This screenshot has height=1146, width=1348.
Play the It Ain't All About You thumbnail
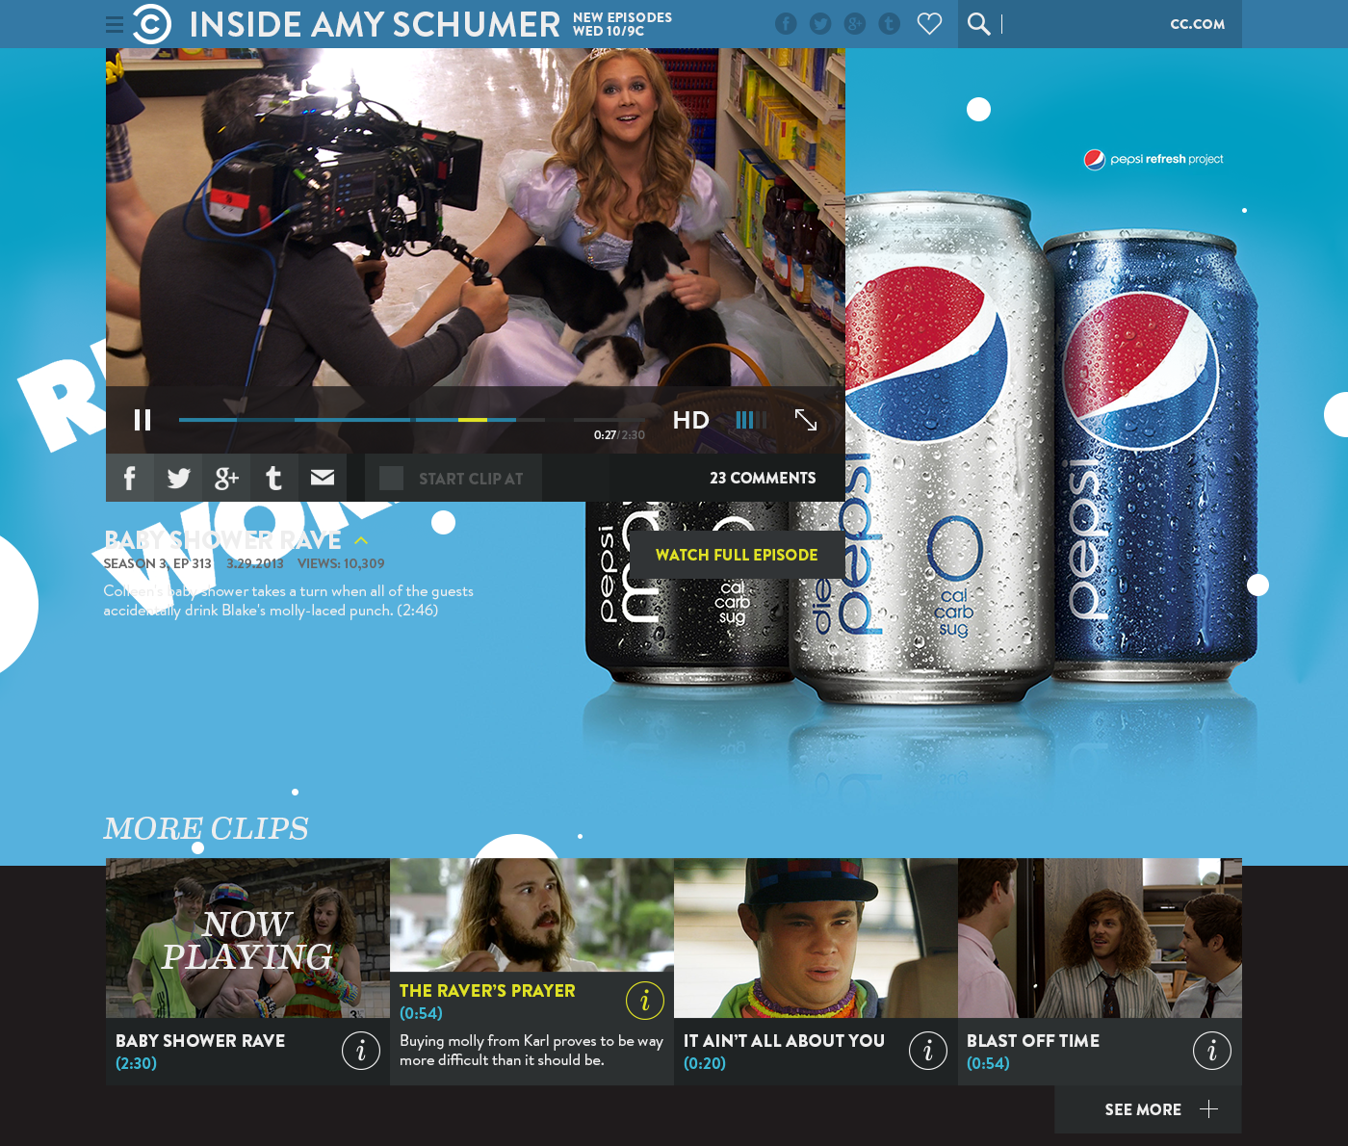click(x=816, y=938)
